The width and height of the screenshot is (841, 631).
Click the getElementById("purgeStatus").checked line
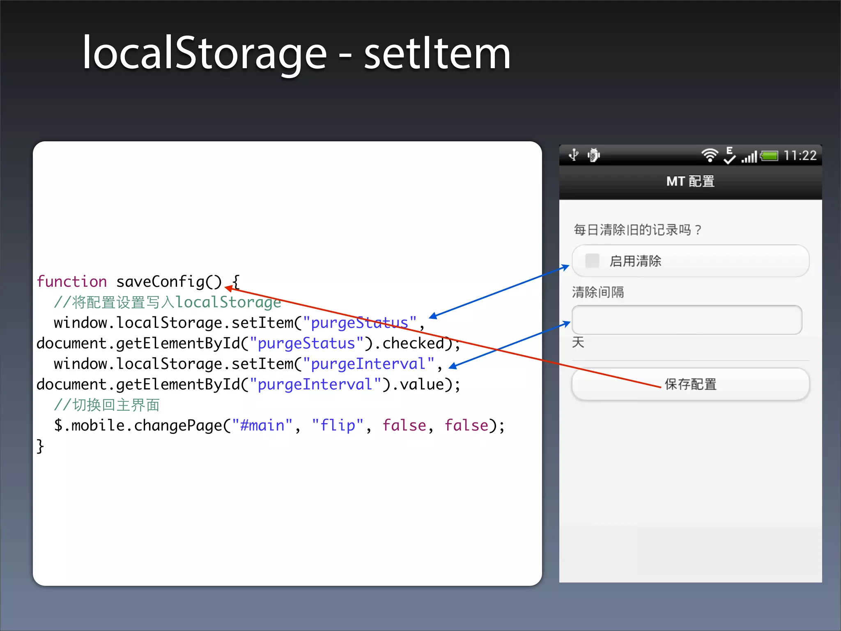coord(248,343)
